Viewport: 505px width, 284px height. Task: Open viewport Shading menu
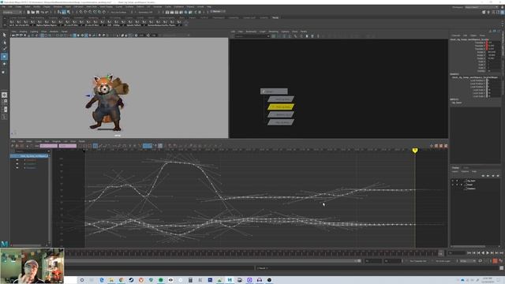tap(23, 32)
